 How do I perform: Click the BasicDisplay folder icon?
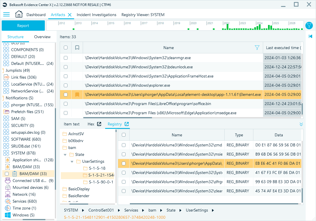[65, 189]
